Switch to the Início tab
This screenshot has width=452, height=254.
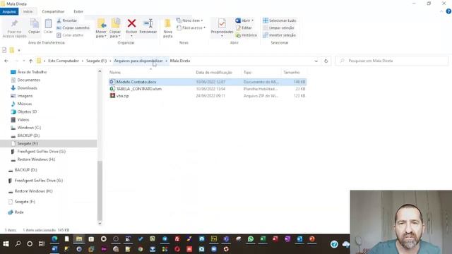pos(28,11)
